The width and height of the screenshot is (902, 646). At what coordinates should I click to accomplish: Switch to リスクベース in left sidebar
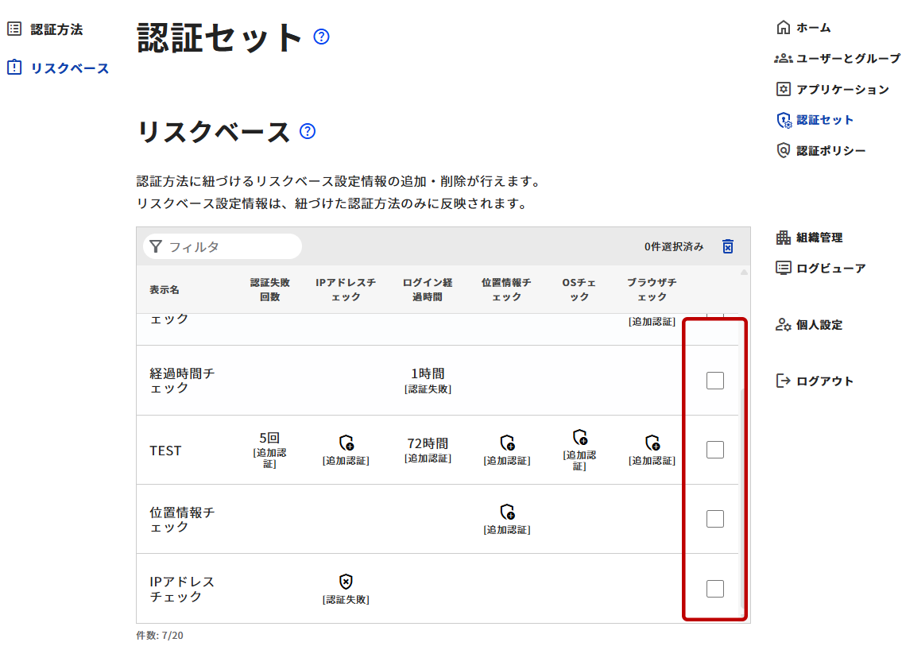click(69, 68)
